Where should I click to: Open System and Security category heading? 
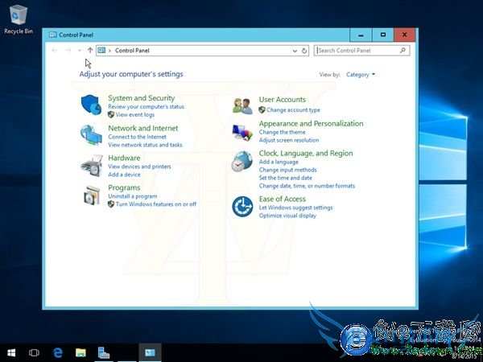[x=142, y=98]
